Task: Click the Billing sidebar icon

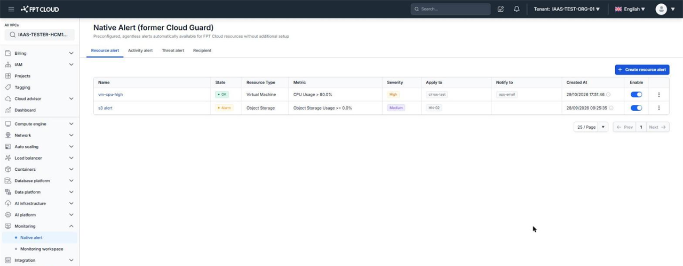Action: [x=8, y=53]
